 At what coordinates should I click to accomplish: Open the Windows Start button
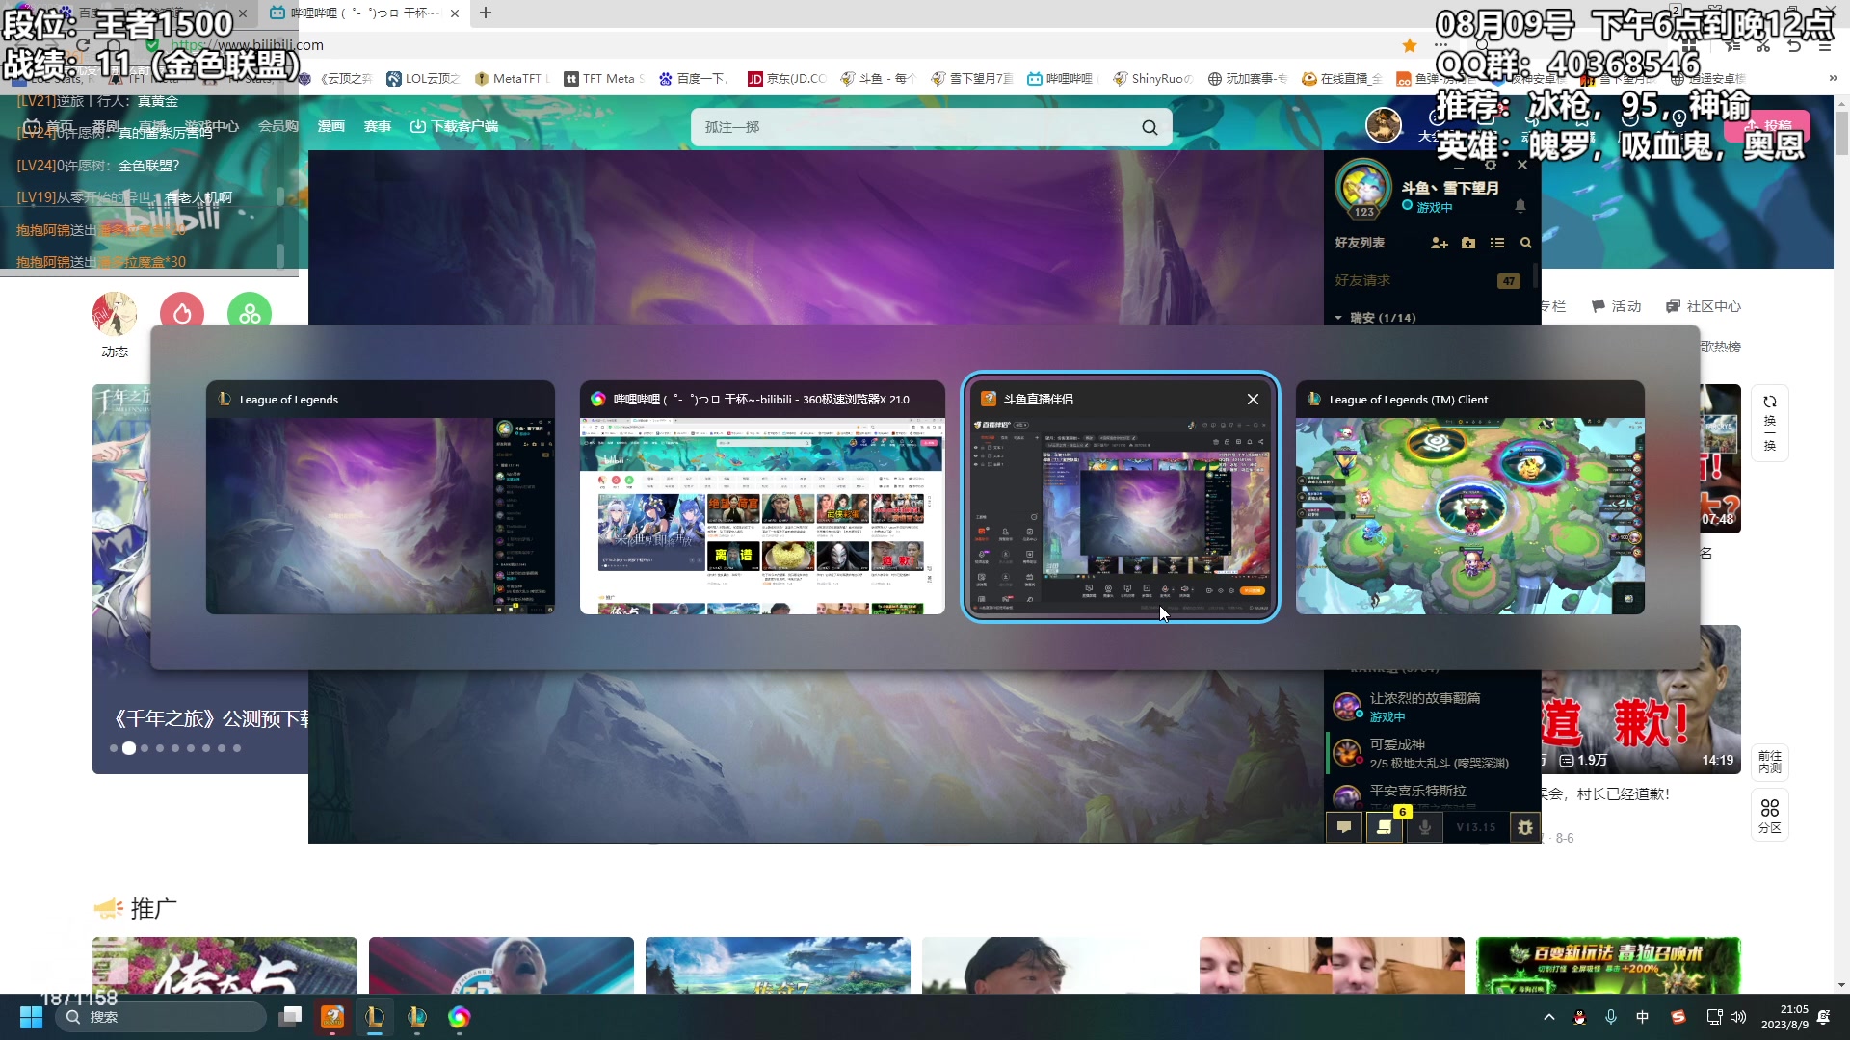31,1017
